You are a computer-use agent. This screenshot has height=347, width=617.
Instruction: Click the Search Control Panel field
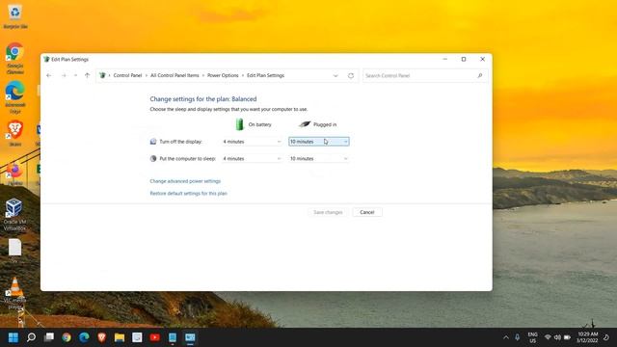[425, 75]
